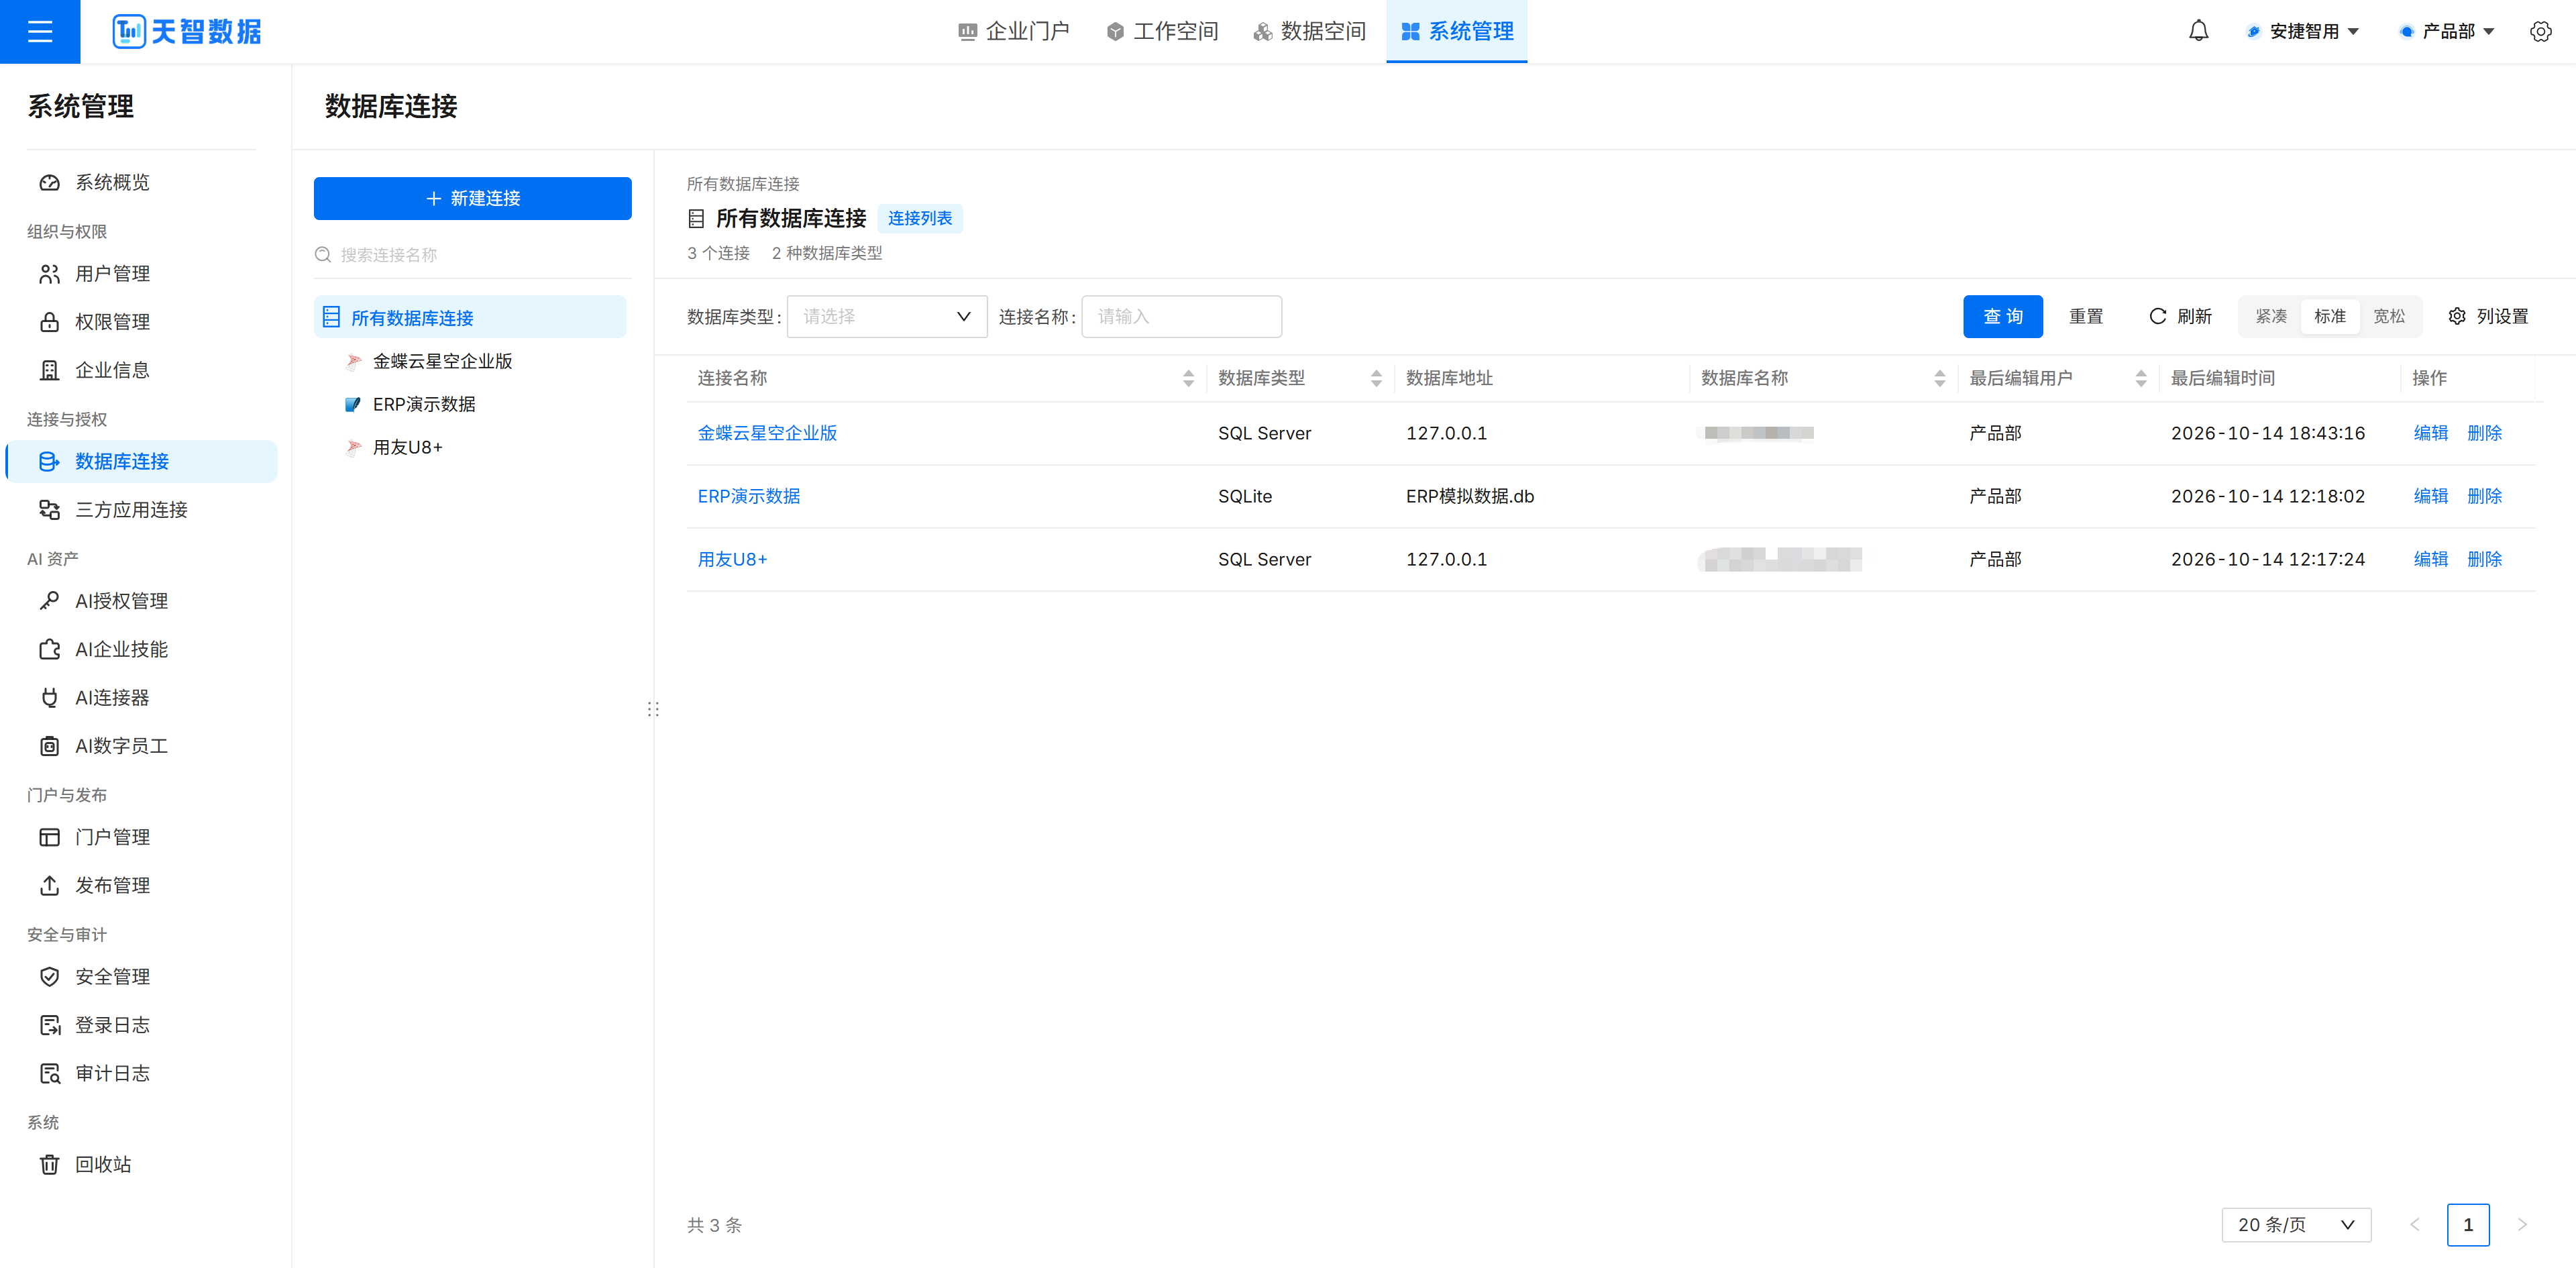Switch to 数据空间 tab
Screen dimensions: 2576x1268
point(1309,31)
